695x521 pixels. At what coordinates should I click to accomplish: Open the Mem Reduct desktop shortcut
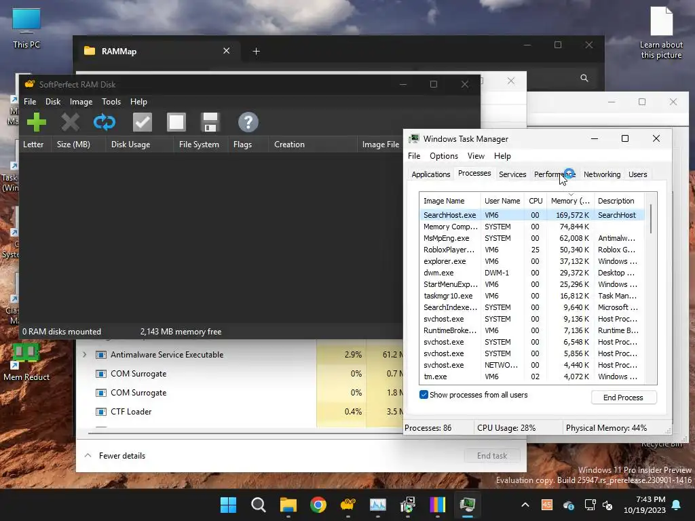tap(26, 362)
